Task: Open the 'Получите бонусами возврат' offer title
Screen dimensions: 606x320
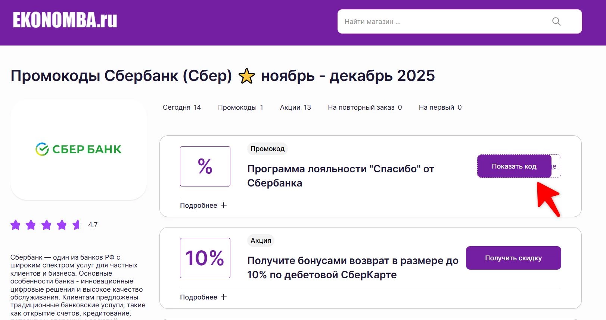Action: tap(353, 268)
